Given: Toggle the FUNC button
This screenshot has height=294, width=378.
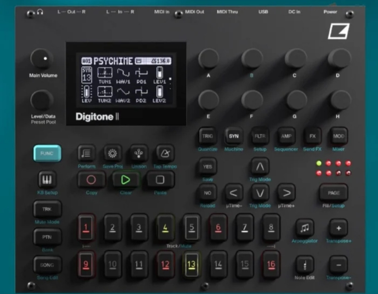Looking at the screenshot, I should (x=47, y=153).
